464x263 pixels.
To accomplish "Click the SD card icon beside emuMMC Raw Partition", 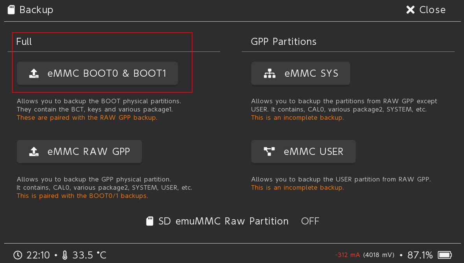I will pos(149,221).
